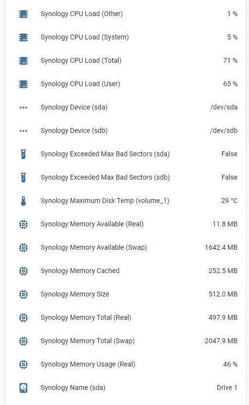249x405 pixels.
Task: Click the 71 % total CPU load value
Action: 230,60
